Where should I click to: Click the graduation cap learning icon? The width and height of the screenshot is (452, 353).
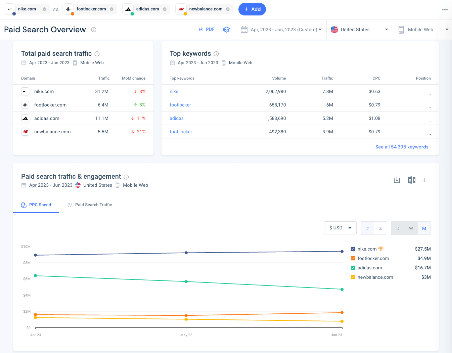coord(226,29)
